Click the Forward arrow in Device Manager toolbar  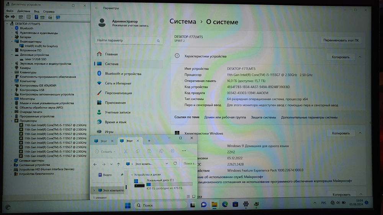click(x=13, y=17)
